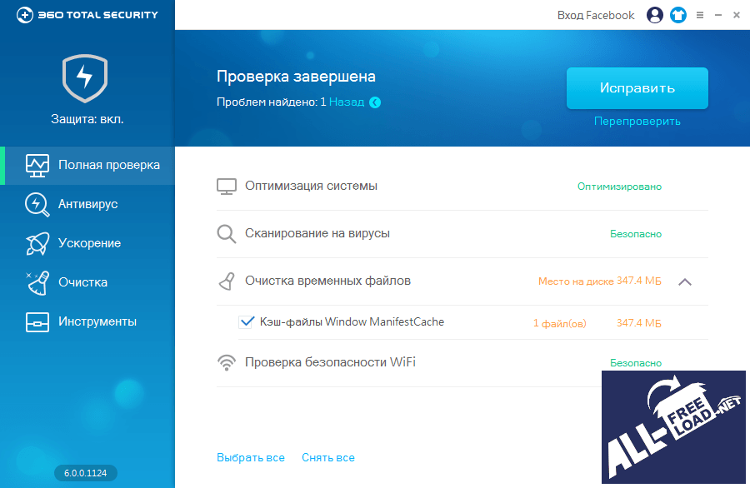Screen dimensions: 750x488
Task: Click the WiFi icon for Проверка безопасности
Action: (x=226, y=362)
